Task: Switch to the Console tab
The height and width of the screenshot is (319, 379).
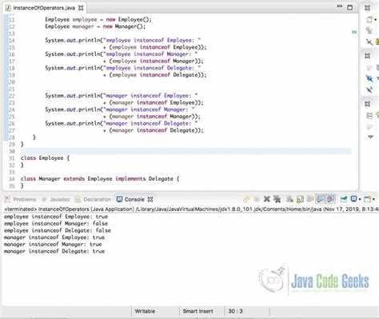Action: (134, 199)
